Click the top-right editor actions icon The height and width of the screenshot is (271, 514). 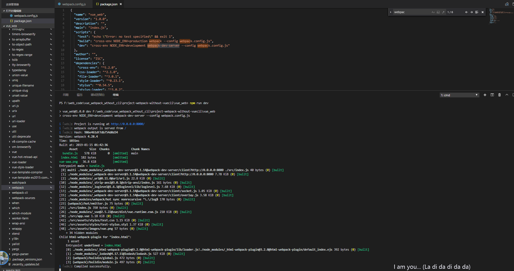tap(507, 4)
